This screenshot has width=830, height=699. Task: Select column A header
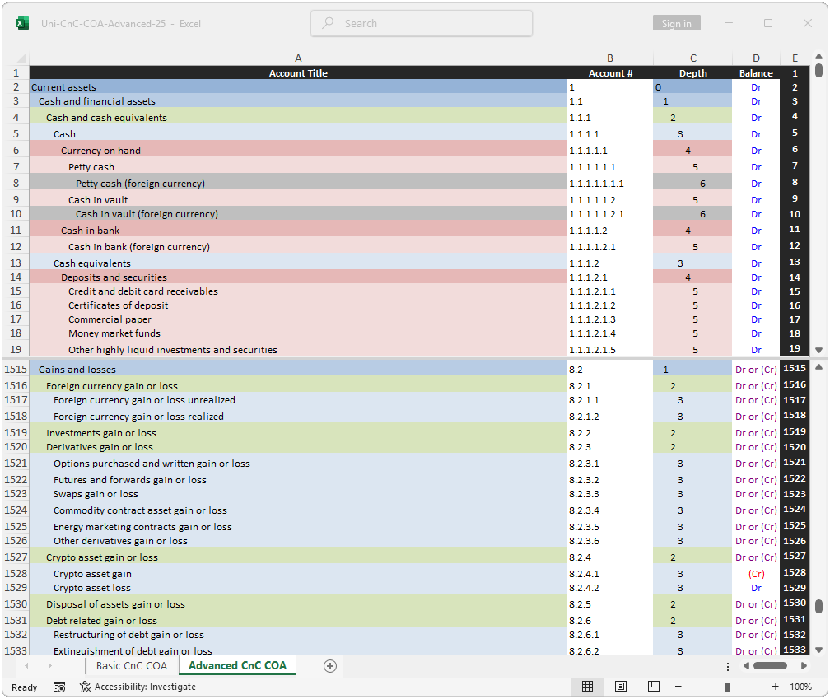[x=298, y=58]
